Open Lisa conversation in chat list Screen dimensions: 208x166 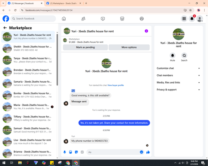pyautogui.click(x=28, y=142)
